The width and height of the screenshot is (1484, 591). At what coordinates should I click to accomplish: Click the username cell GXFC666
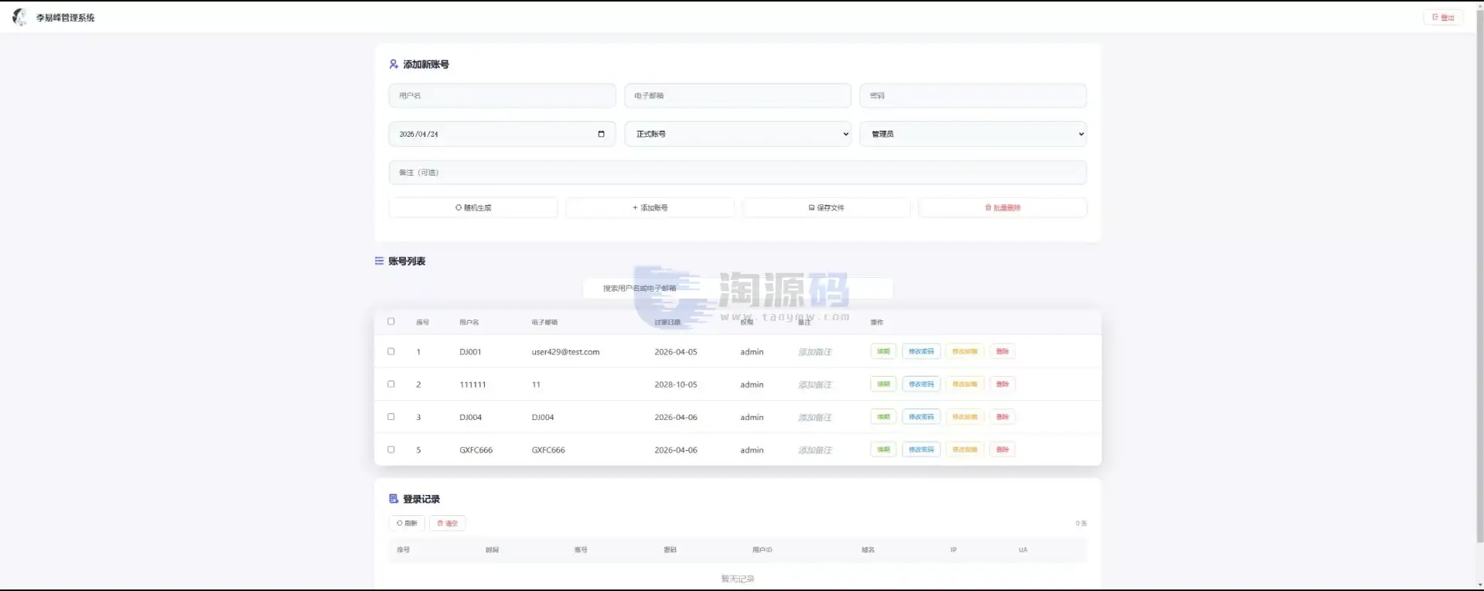(x=476, y=450)
